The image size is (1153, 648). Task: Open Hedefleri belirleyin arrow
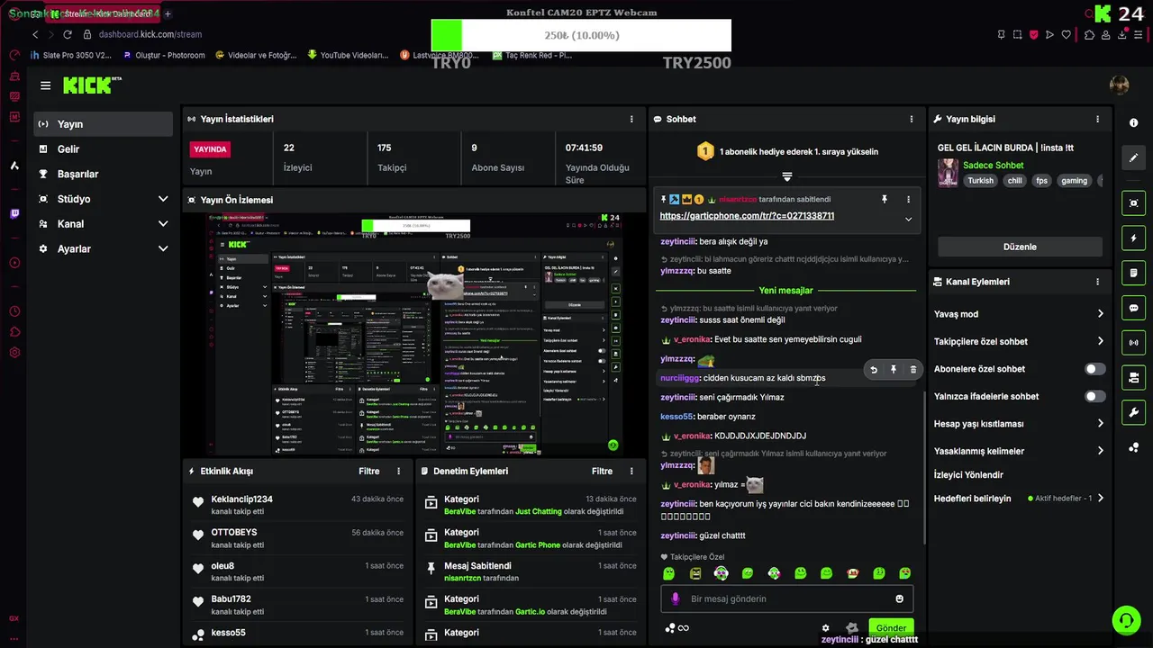pyautogui.click(x=1100, y=498)
